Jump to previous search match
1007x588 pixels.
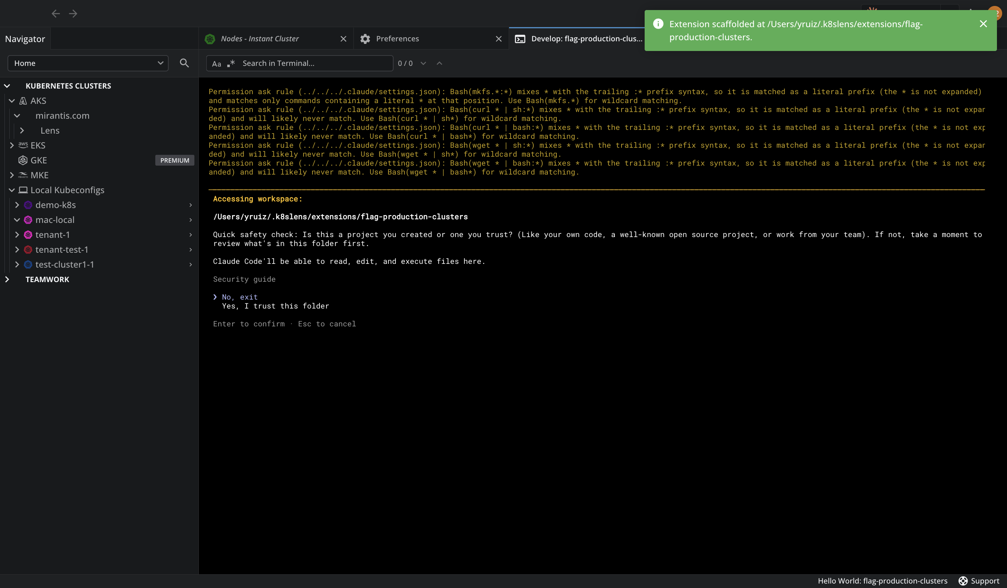click(x=439, y=64)
